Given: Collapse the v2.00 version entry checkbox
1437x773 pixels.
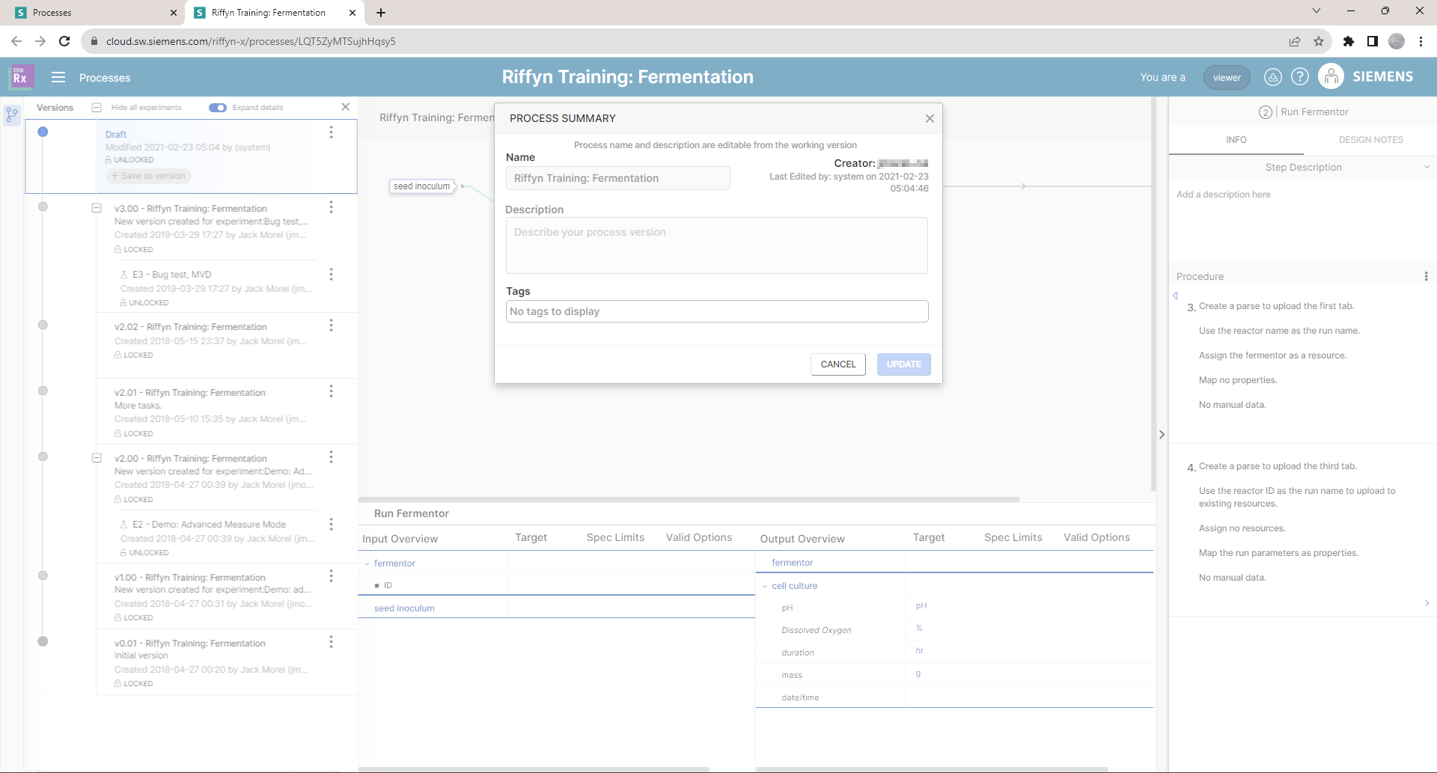Looking at the screenshot, I should pos(97,457).
